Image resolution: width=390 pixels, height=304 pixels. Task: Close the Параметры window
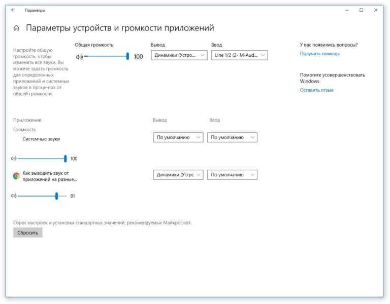click(376, 10)
